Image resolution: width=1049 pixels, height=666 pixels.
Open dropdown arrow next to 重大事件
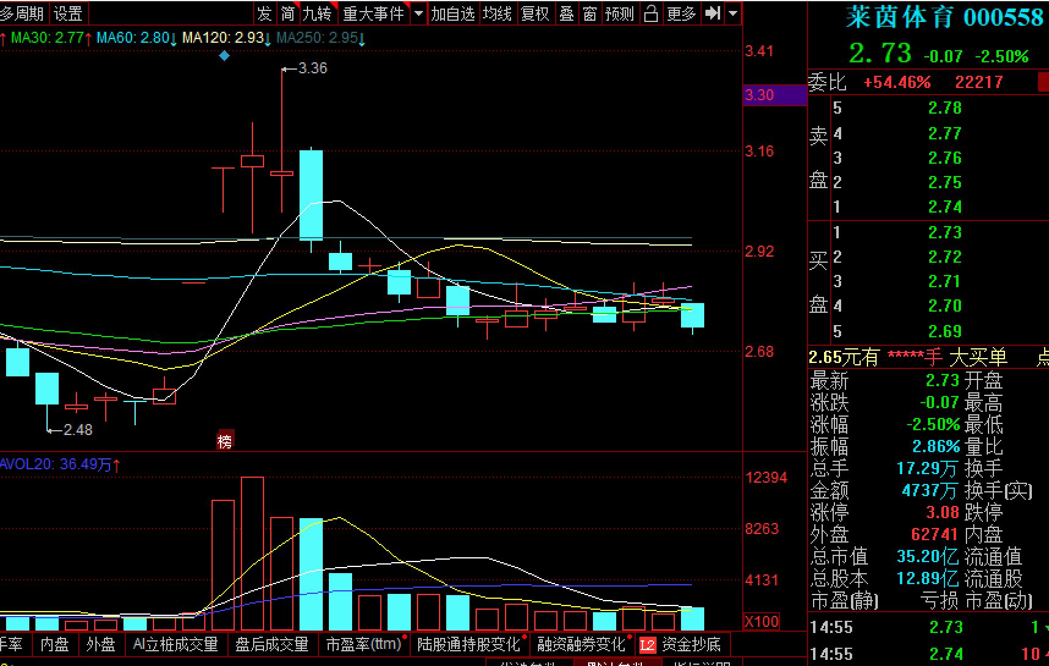point(419,13)
